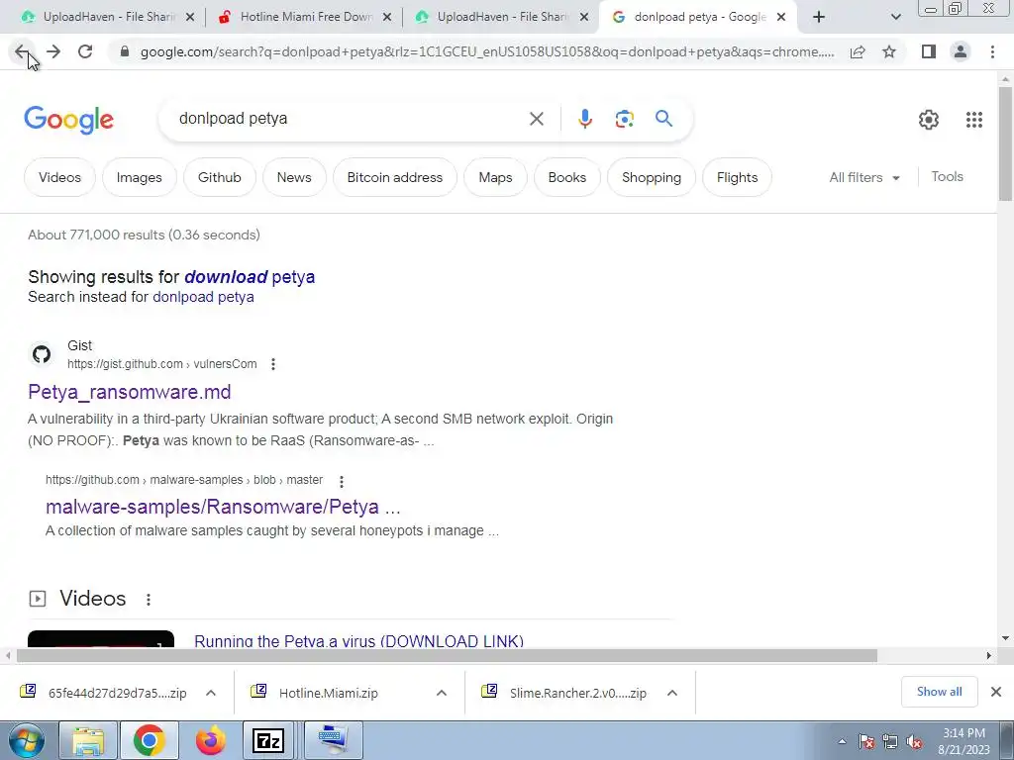
Task: Click into the Google search field
Action: (350, 119)
